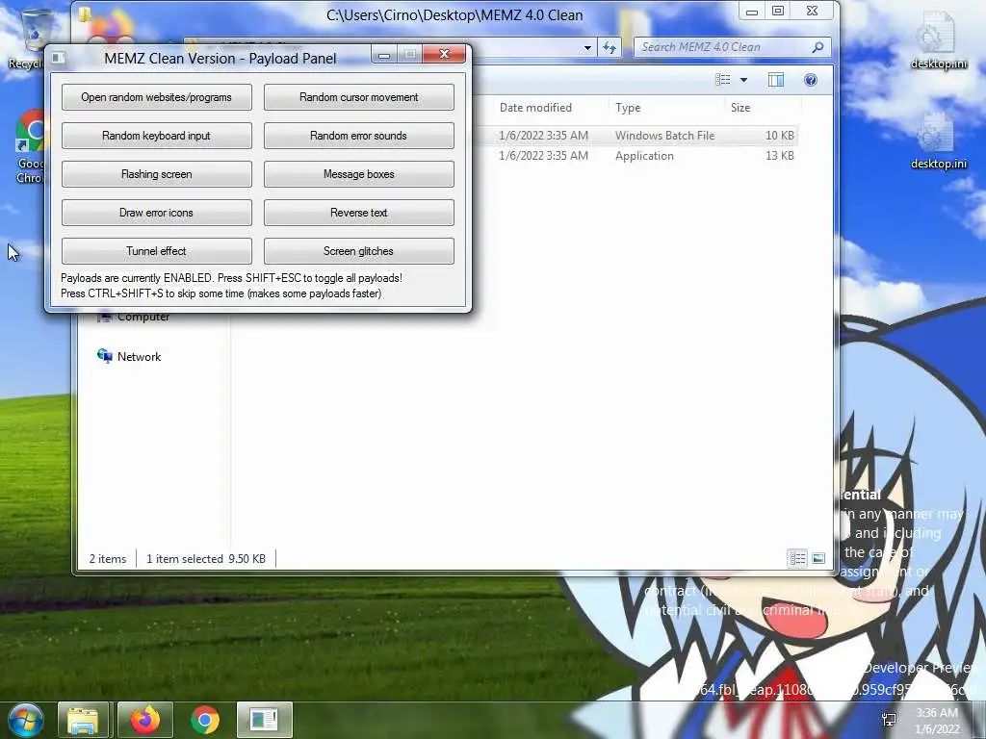Select the MEMZ Payload Panel taskbar item
The width and height of the screenshot is (986, 739).
tap(264, 720)
